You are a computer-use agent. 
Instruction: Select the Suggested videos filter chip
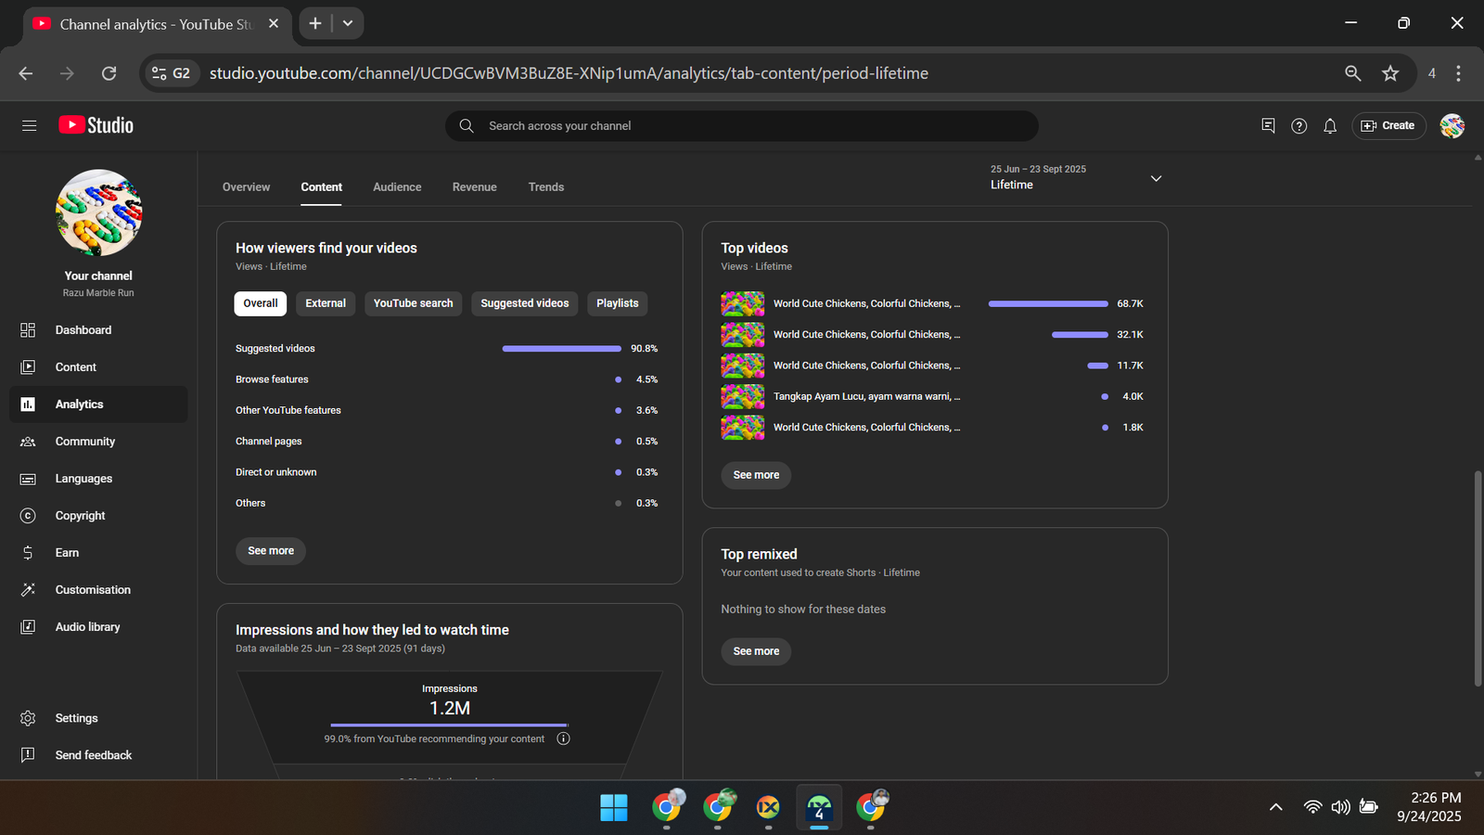point(524,303)
